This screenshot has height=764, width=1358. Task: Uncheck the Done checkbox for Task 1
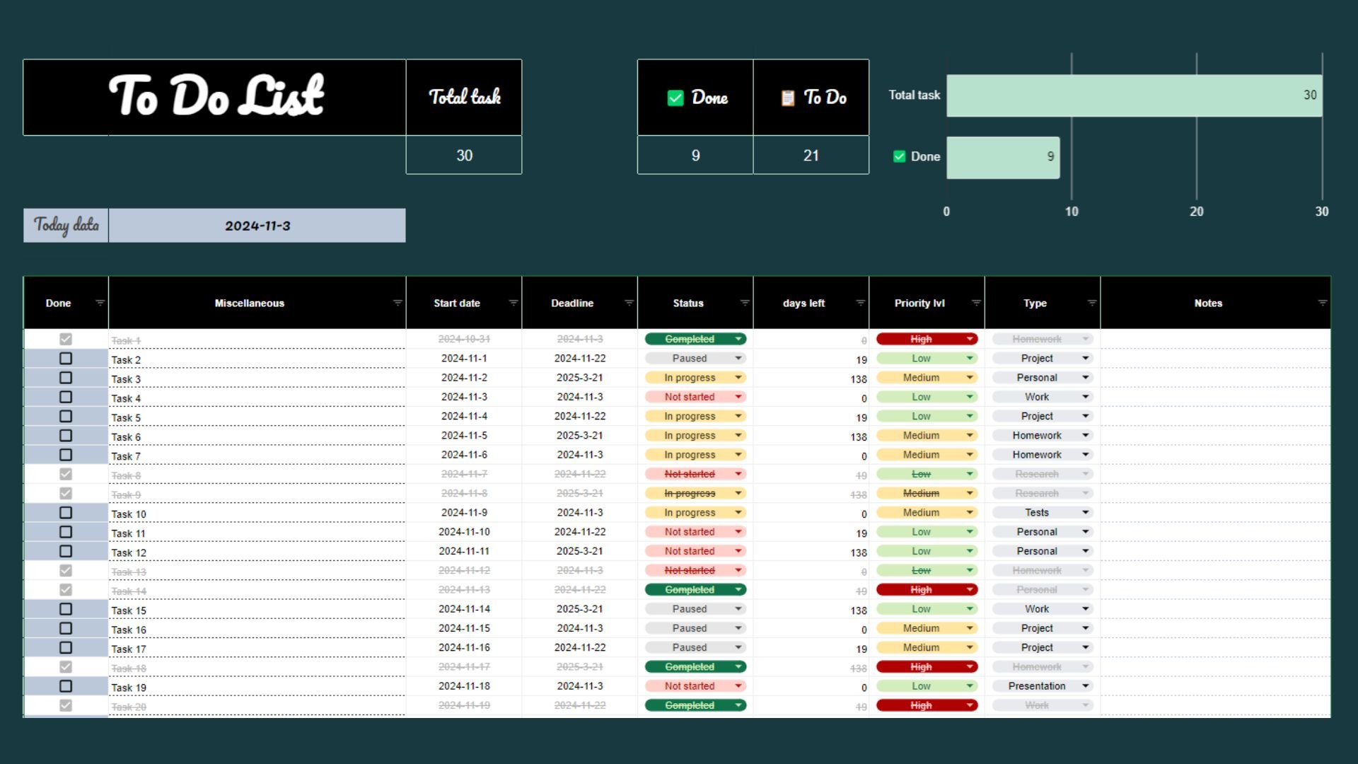66,340
